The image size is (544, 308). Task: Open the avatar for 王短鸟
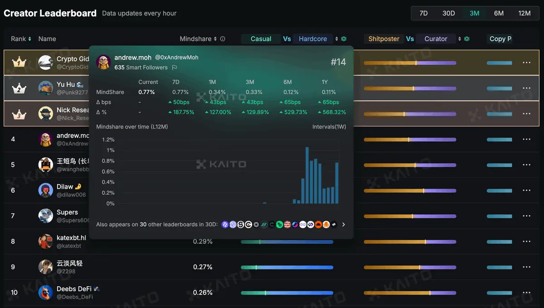(46, 165)
